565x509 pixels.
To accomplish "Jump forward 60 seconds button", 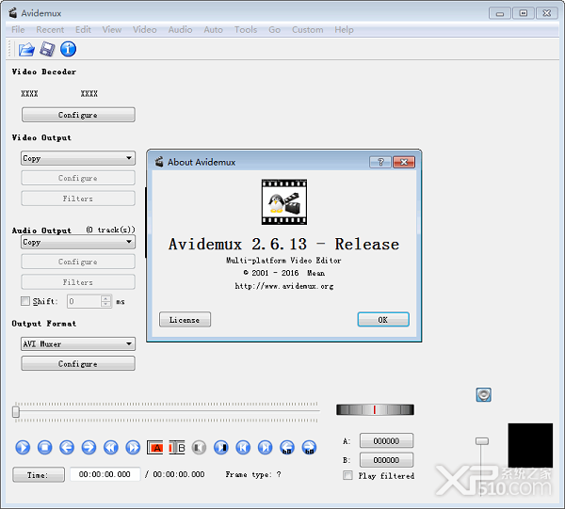I will click(309, 448).
